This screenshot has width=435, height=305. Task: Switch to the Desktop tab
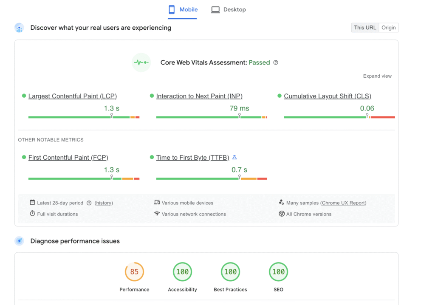pyautogui.click(x=228, y=10)
